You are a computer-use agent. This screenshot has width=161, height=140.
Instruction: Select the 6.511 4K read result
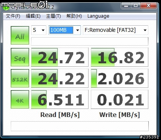(x=60, y=99)
